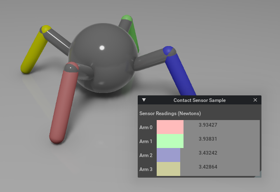Click the 3.93831 reading value

click(x=208, y=139)
